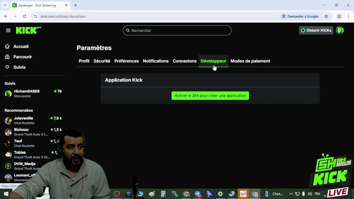
Task: Click the Recommandées section label
Action: (x=19, y=111)
